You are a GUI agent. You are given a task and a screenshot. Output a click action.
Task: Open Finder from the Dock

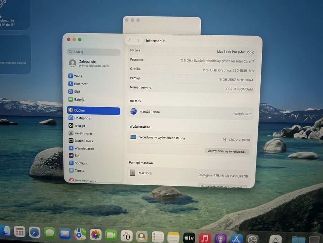tap(5, 231)
